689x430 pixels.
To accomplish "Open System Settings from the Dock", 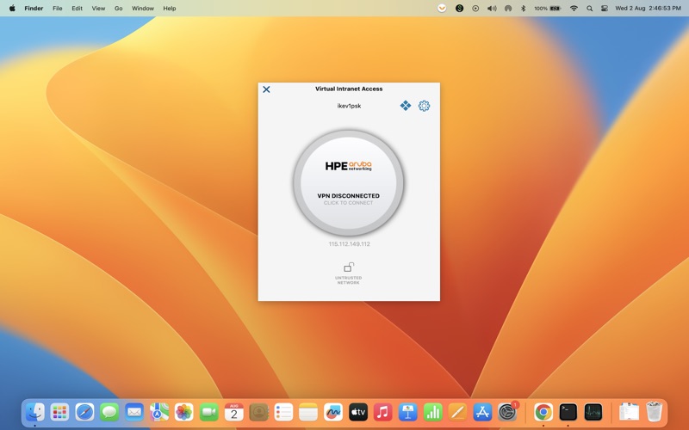I will click(507, 412).
